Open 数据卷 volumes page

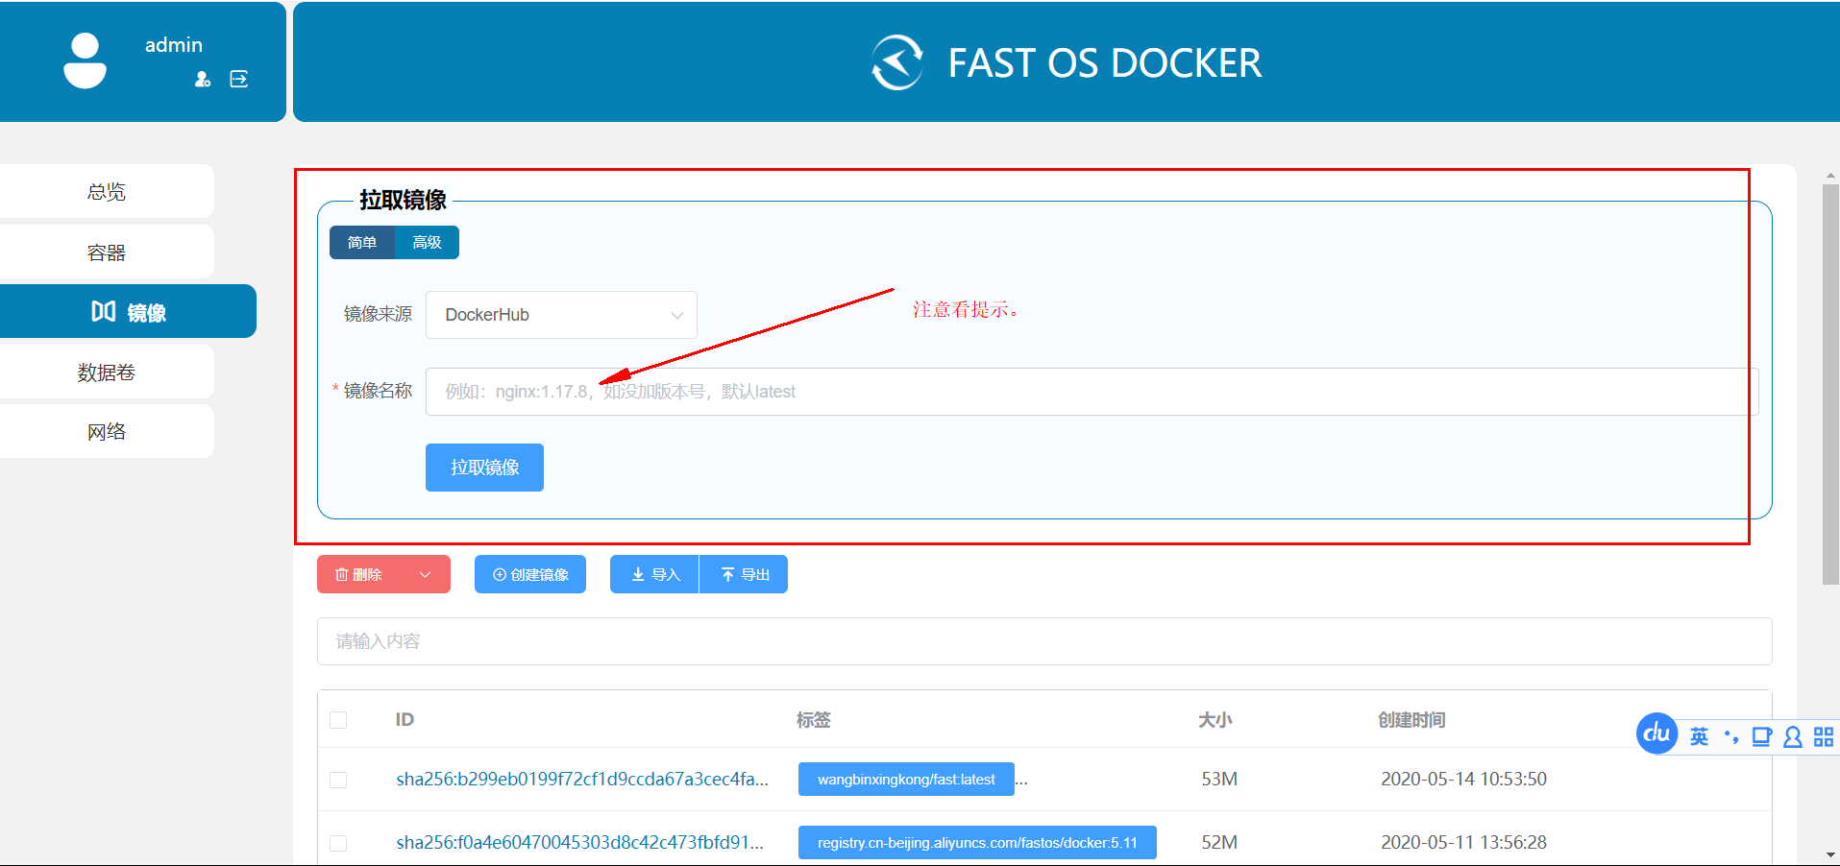click(x=107, y=372)
